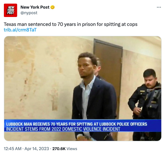The height and width of the screenshot is (154, 166).
Task: View the 270.6K Views count
Action: pos(65,149)
